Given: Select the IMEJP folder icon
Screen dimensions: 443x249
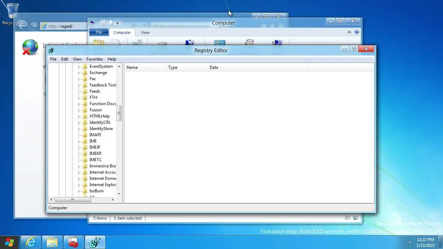Looking at the screenshot, I should point(85,147).
